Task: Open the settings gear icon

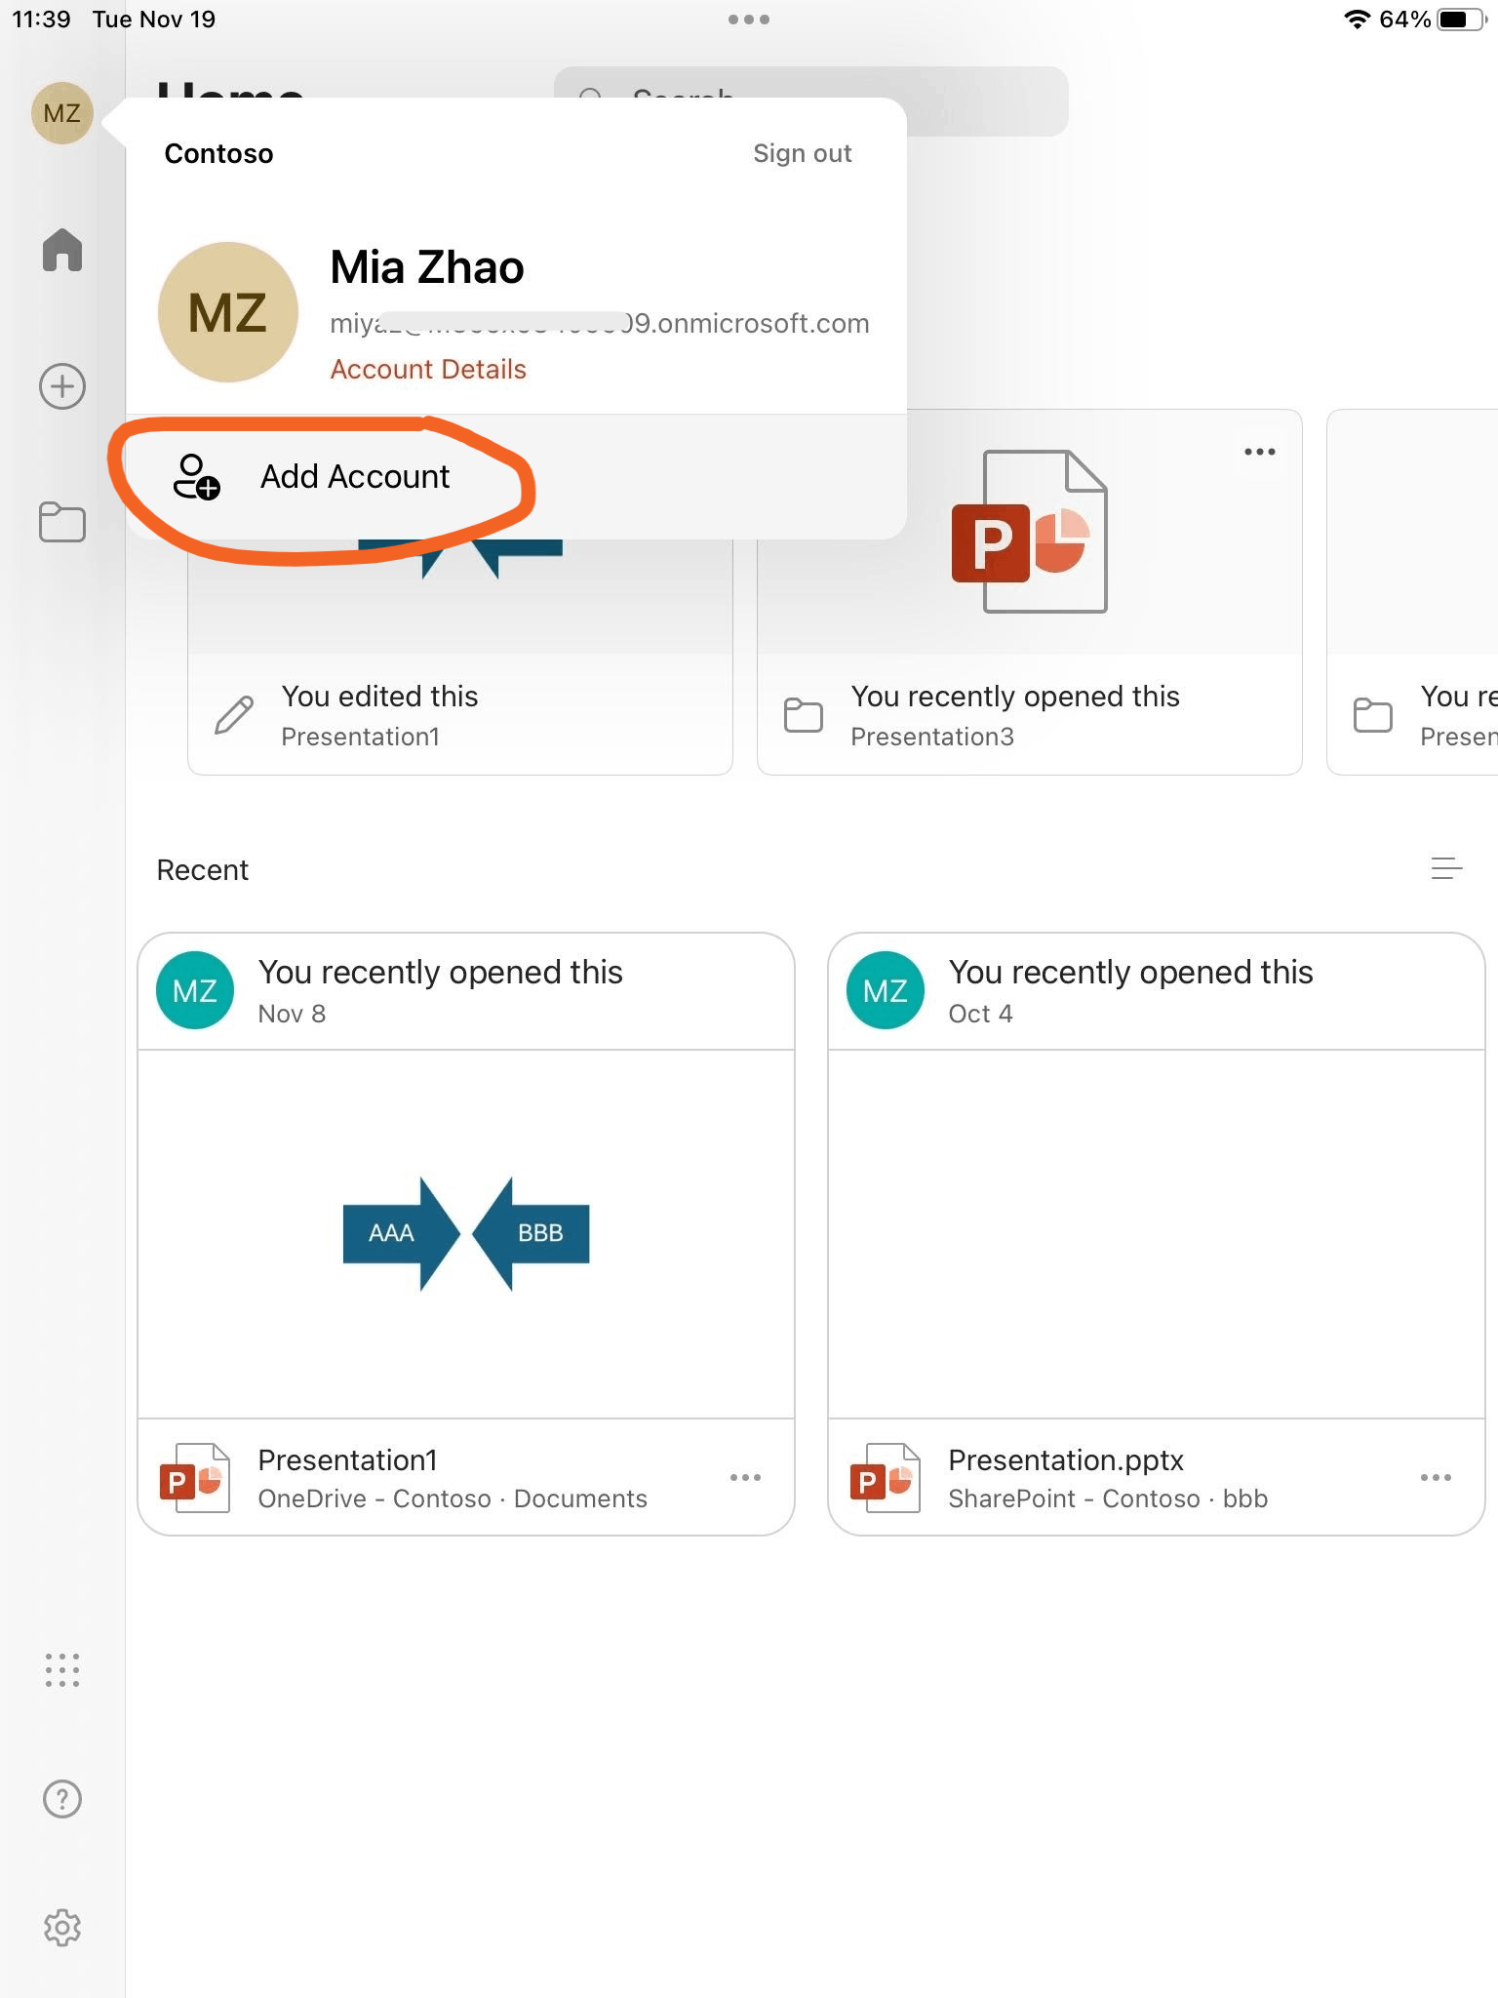Action: click(x=62, y=1928)
